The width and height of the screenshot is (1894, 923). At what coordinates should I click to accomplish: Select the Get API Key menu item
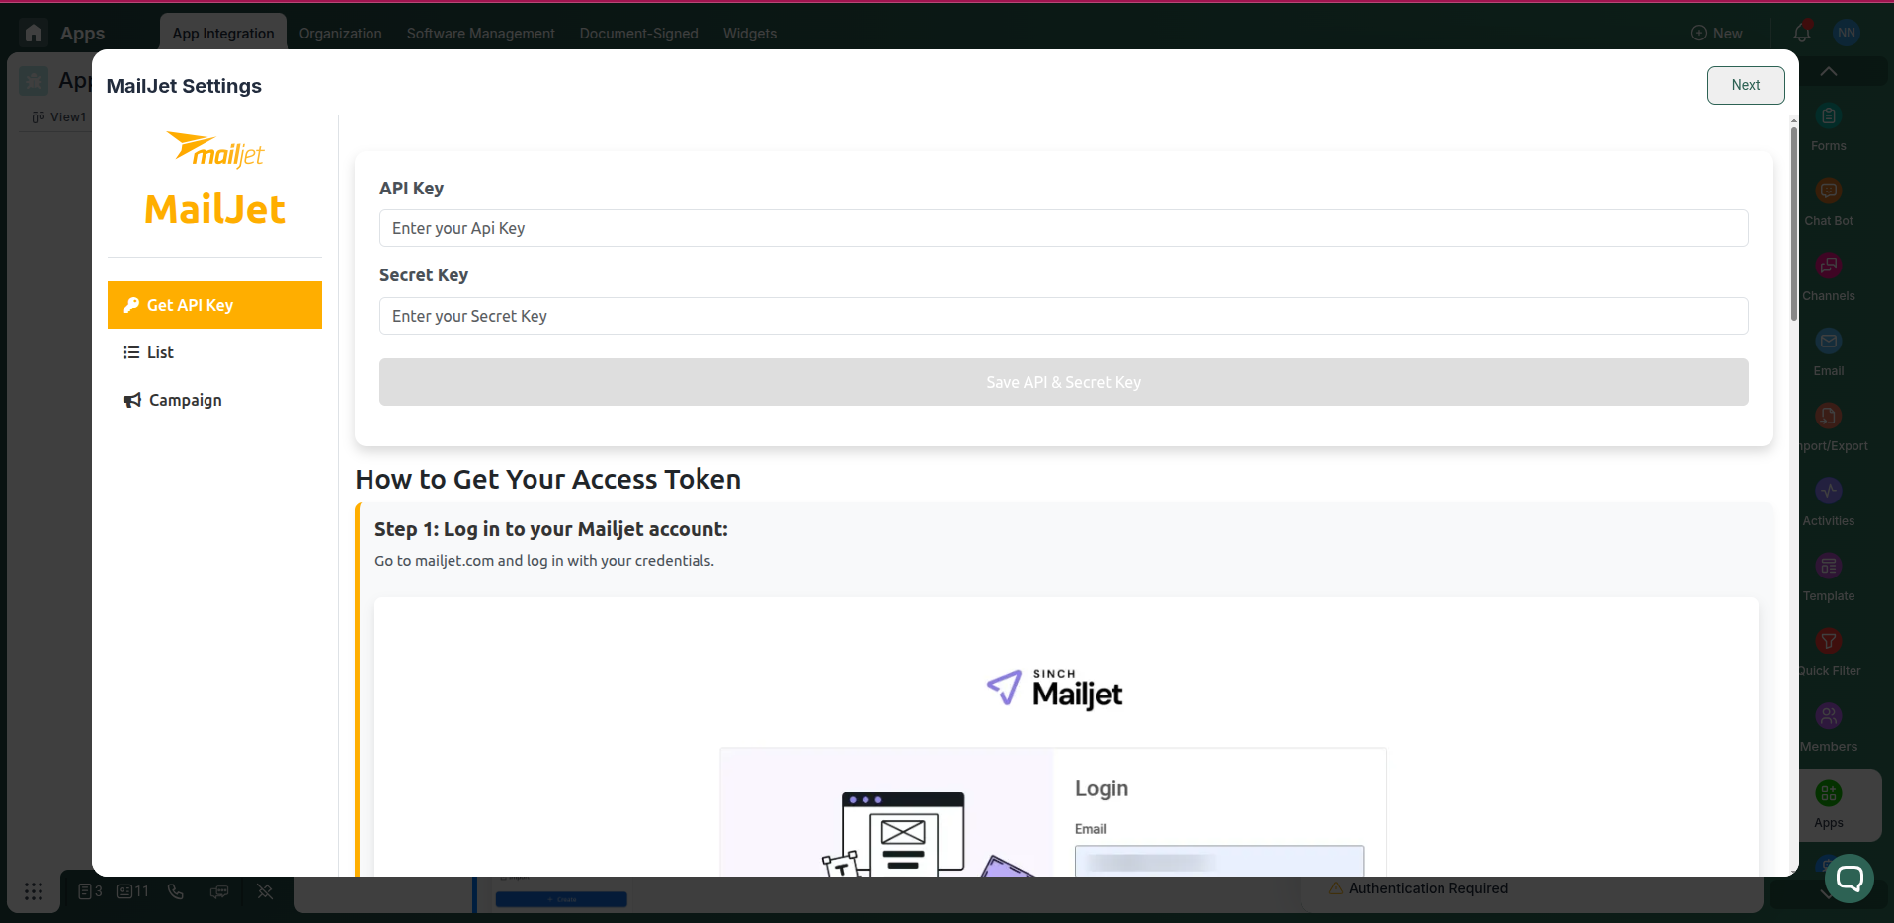214,305
